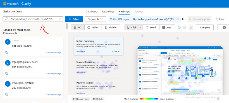Screen dimensions: 229x103
Task: Click the play arrow next to filter chip
Action: tap(183, 19)
